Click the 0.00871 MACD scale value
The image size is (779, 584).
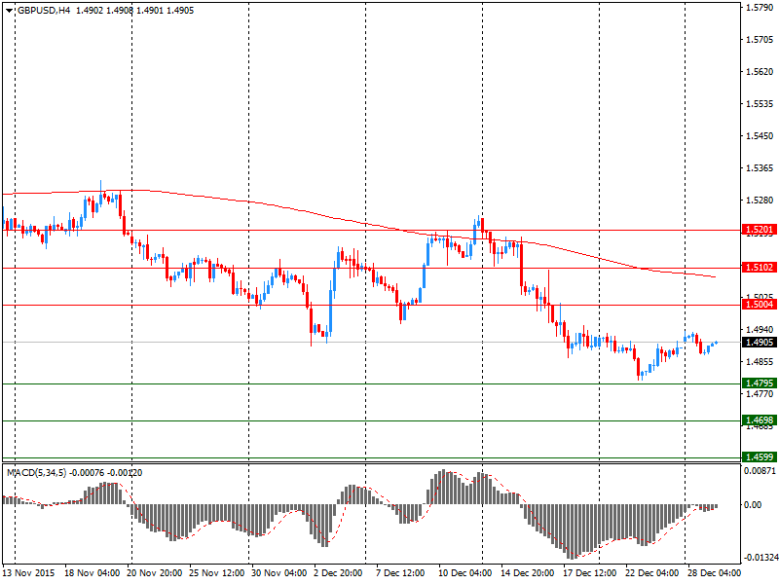tap(760, 471)
